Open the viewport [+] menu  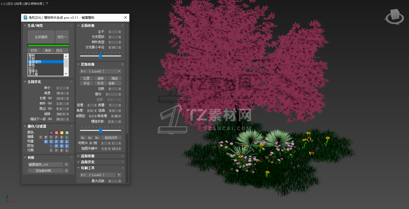pyautogui.click(x=3, y=4)
